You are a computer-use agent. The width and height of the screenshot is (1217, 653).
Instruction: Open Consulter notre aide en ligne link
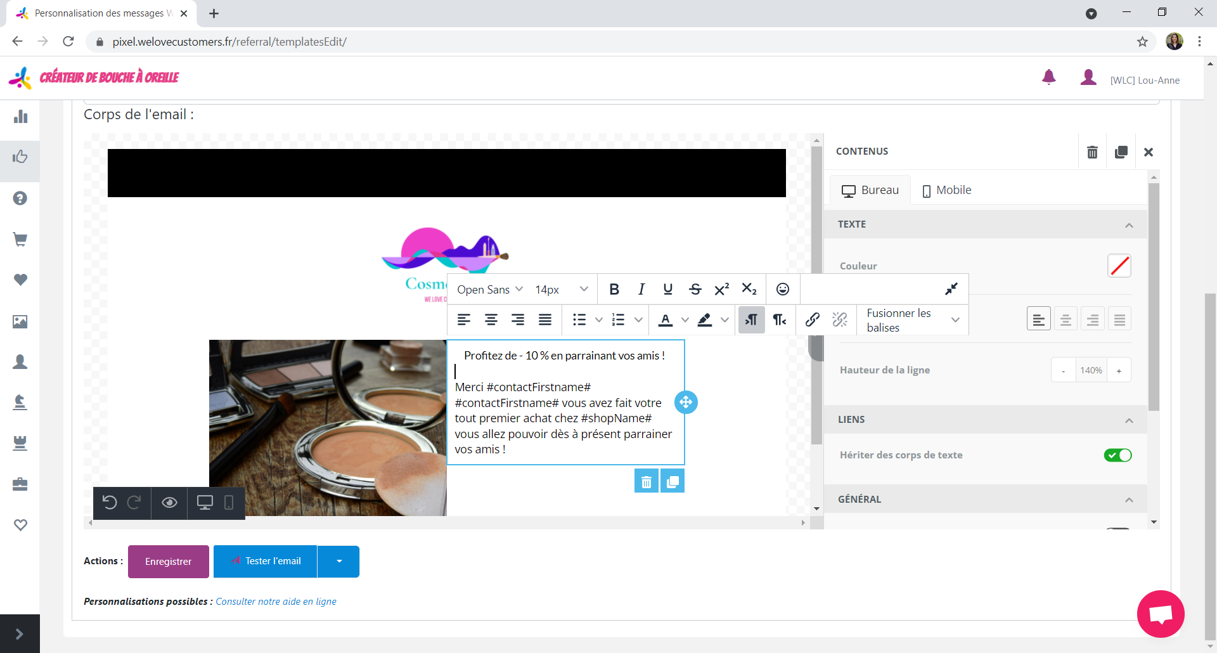(276, 601)
